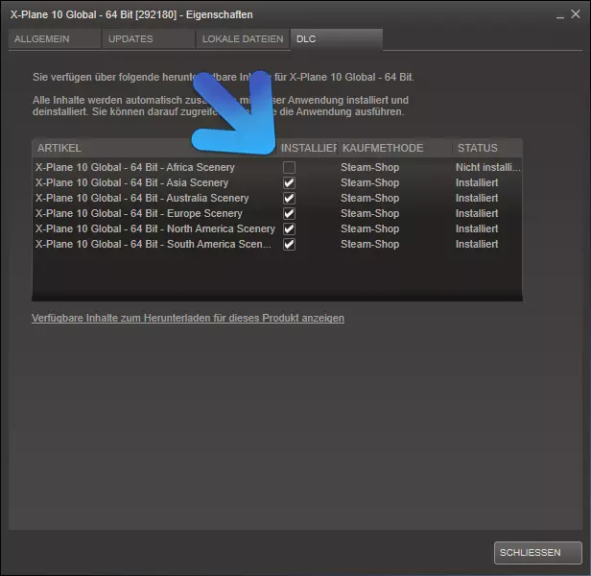Sort by the KAUFMETHODE column header
Viewport: 591px width, 576px height.
point(395,148)
